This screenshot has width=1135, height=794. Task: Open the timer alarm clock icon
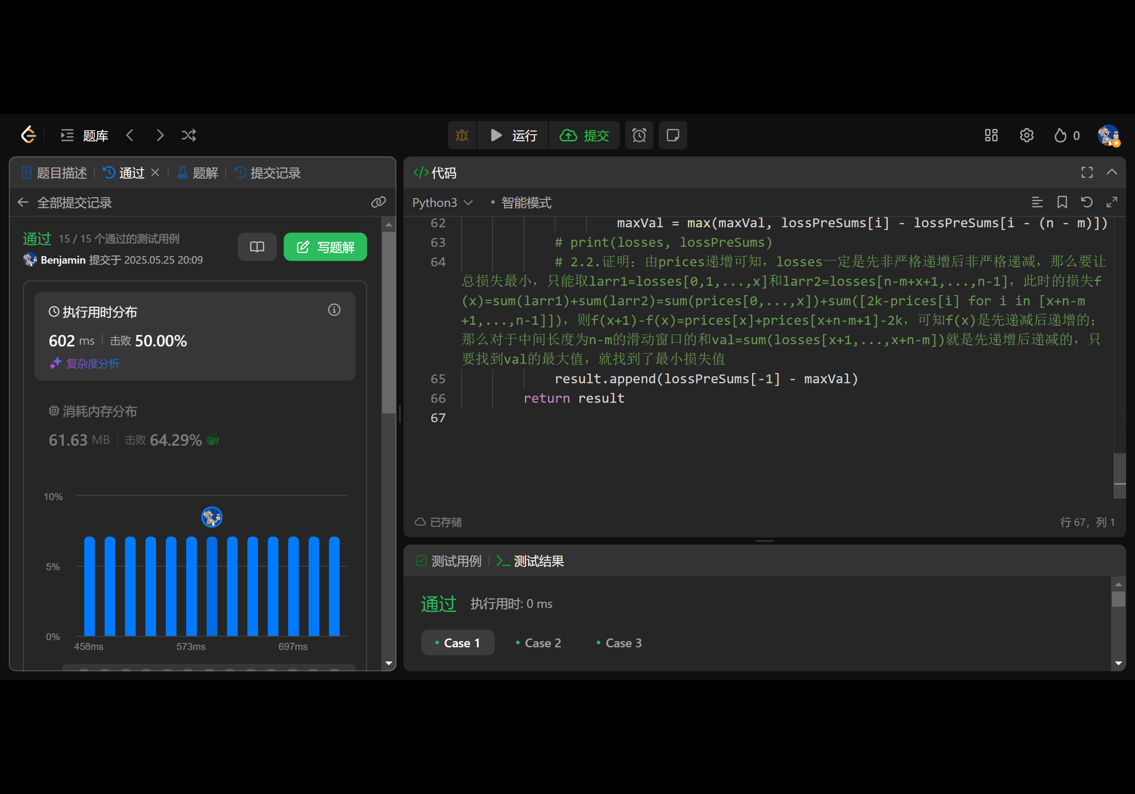point(639,135)
